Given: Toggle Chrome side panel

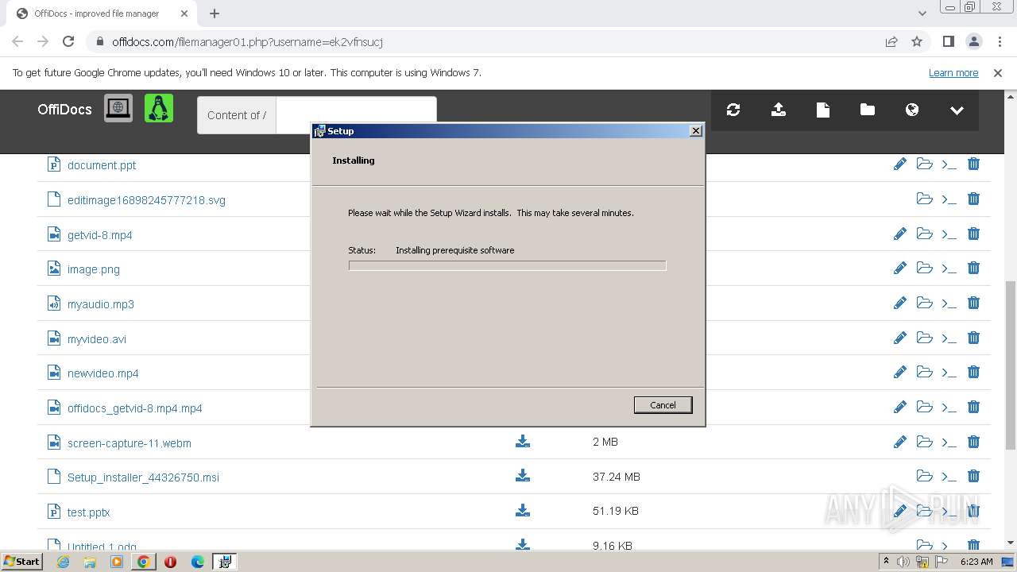Looking at the screenshot, I should tap(948, 41).
